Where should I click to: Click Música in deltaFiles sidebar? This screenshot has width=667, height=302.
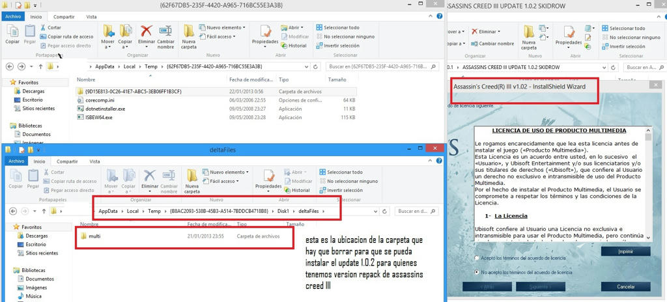pyautogui.click(x=29, y=296)
